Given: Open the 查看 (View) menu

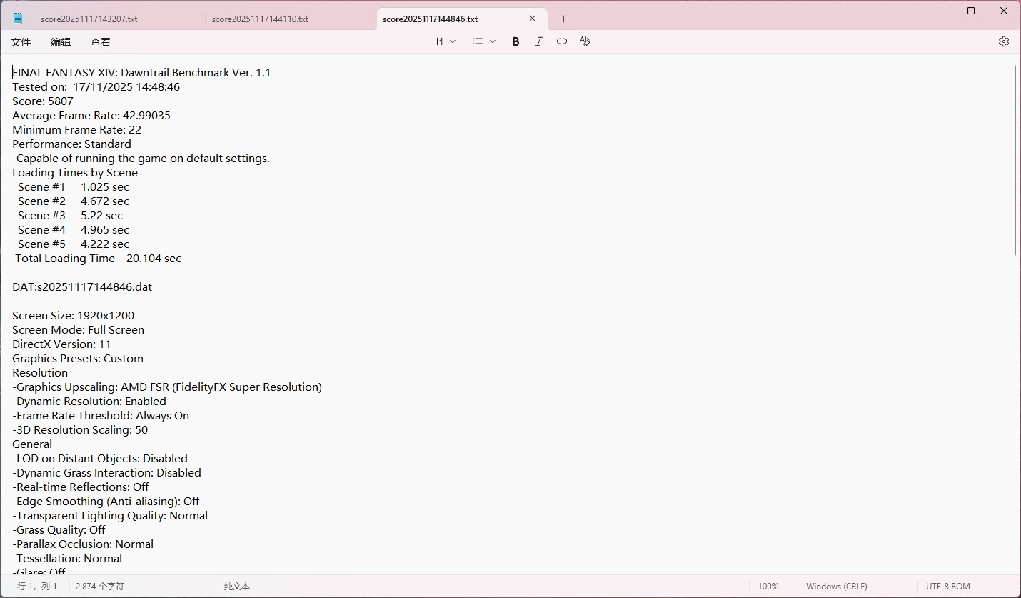Looking at the screenshot, I should tap(101, 42).
